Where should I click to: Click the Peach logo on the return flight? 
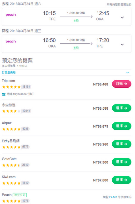11,41
